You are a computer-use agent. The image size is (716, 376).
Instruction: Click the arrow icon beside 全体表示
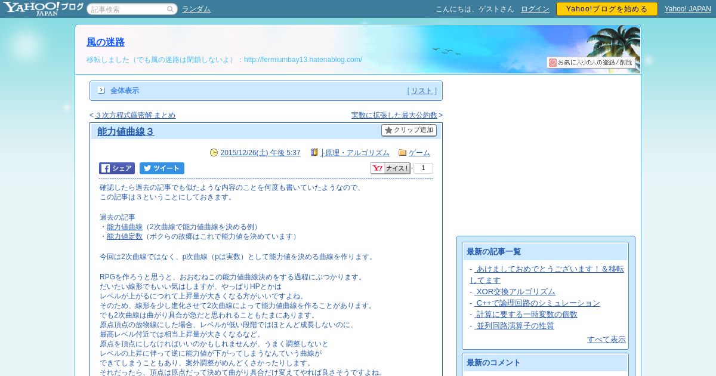(101, 90)
